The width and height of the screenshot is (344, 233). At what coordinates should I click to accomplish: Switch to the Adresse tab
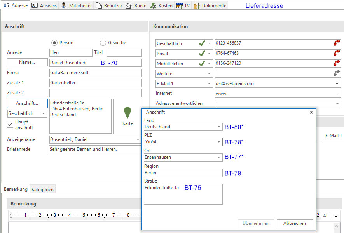16,5
